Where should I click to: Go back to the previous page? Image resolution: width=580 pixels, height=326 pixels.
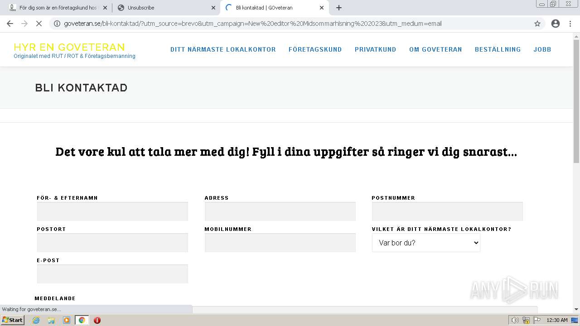(x=10, y=24)
